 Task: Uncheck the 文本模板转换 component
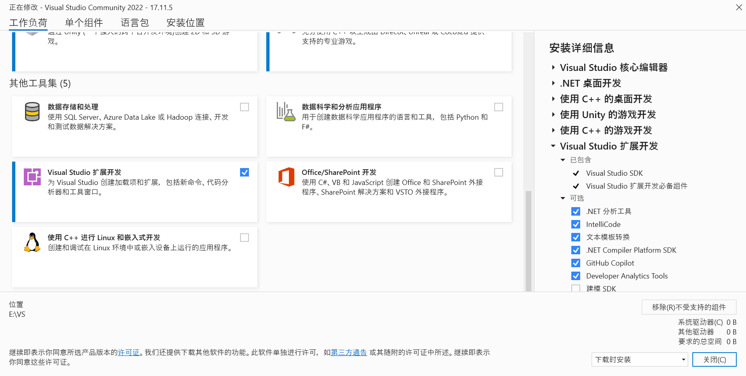tap(576, 237)
